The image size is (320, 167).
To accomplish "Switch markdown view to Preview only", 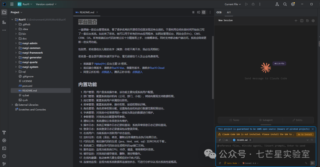I will click(204, 12).
